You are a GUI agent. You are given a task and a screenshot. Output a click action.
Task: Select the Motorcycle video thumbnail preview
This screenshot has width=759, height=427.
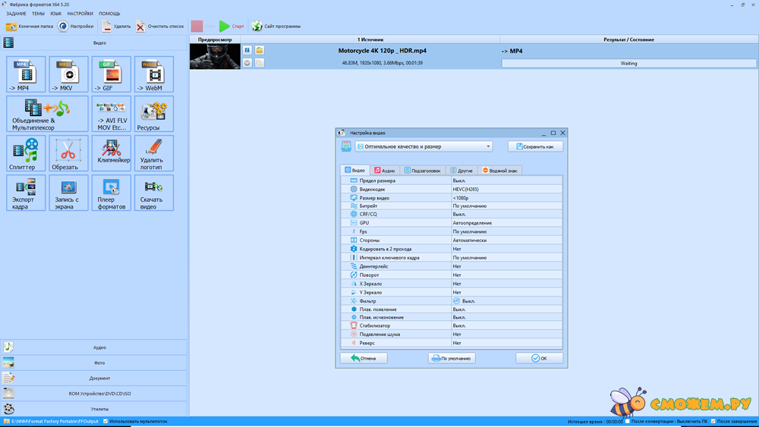pos(215,57)
